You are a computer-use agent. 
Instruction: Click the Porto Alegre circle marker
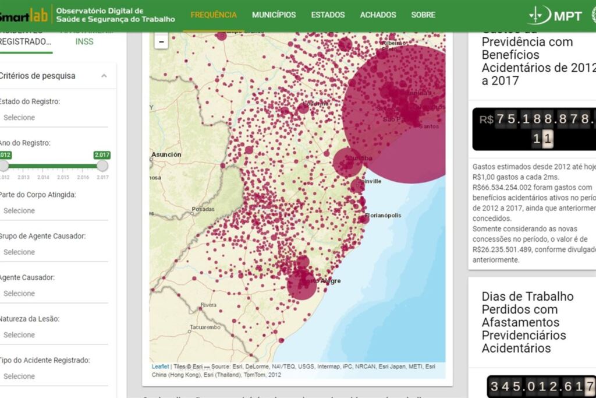(302, 284)
